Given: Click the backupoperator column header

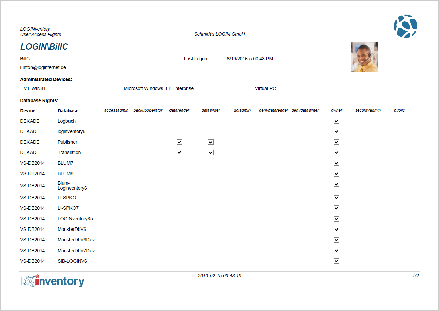Looking at the screenshot, I should pyautogui.click(x=148, y=110).
